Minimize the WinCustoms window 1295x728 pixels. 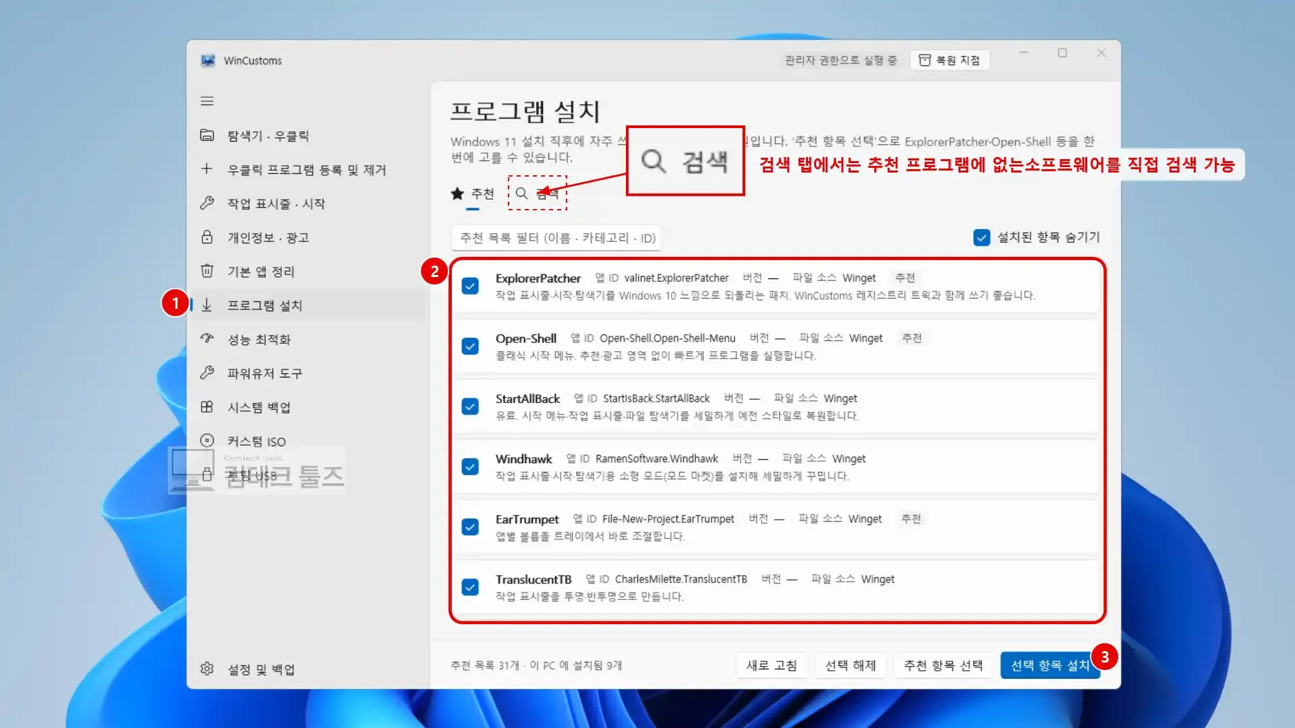tap(1023, 53)
